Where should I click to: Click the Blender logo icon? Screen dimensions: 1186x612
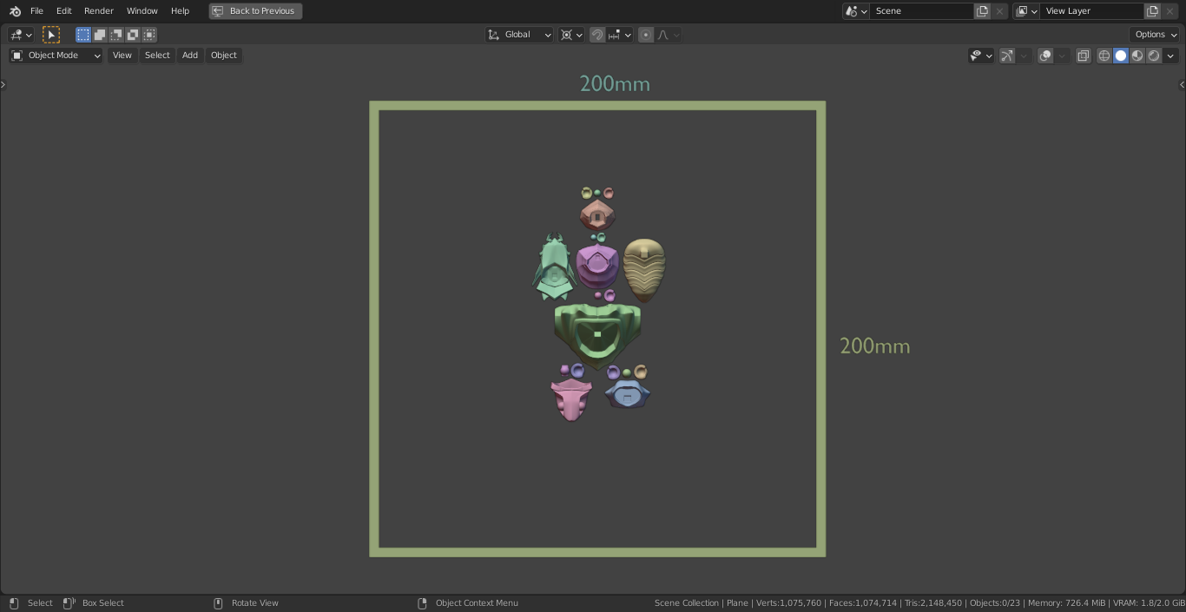point(15,11)
